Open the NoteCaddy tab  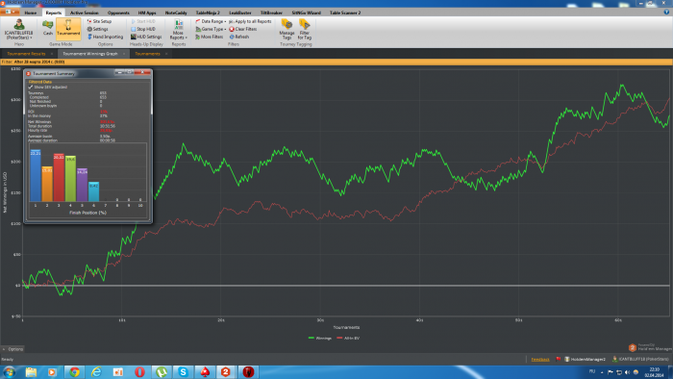[x=176, y=13]
